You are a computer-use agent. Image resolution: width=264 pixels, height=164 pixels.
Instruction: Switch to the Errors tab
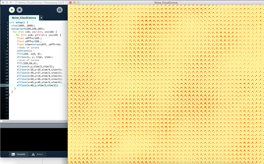37,154
